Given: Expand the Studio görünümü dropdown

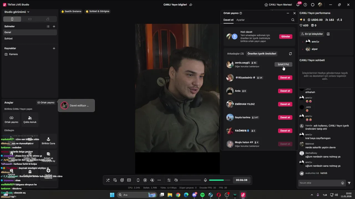Looking at the screenshot, I should coord(17,12).
